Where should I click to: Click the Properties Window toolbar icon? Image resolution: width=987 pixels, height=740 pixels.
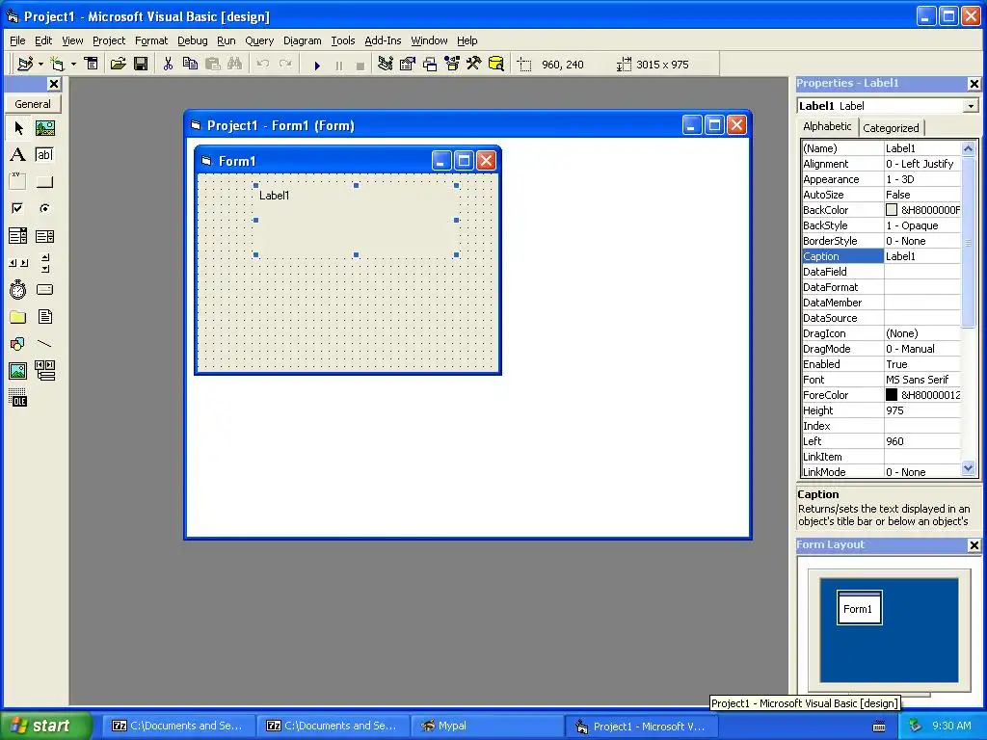point(408,65)
